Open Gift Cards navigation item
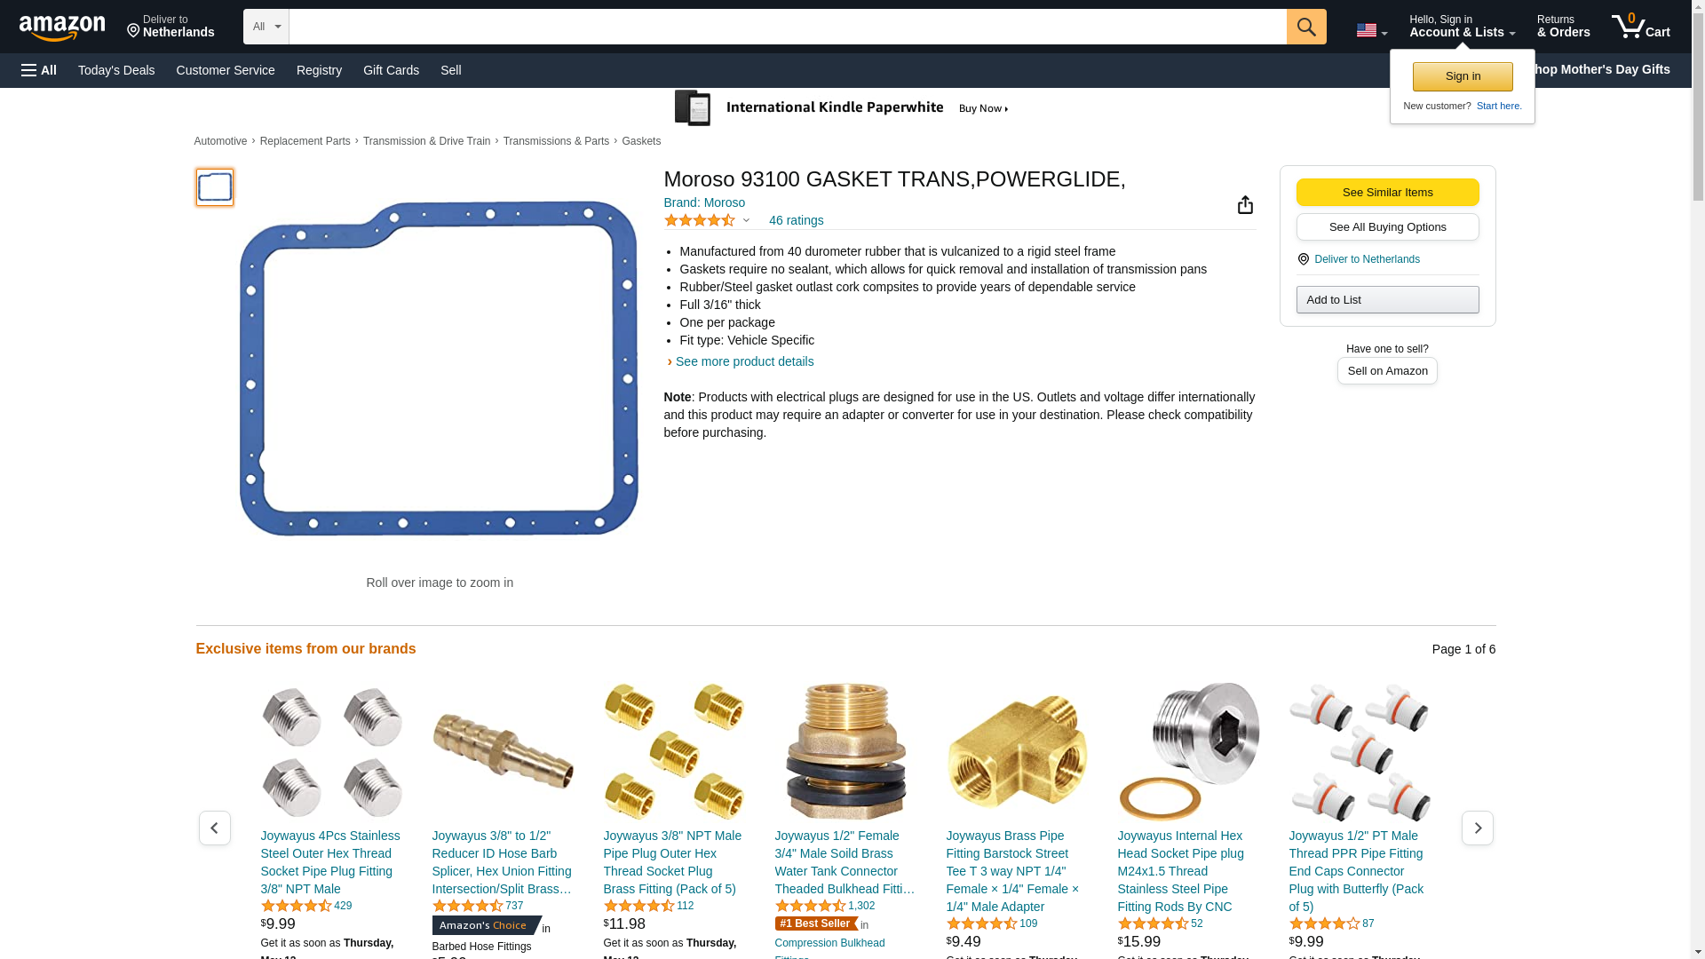The width and height of the screenshot is (1705, 959). [x=391, y=70]
